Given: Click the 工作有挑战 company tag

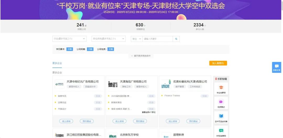Looking at the screenshot, I should [195, 86].
